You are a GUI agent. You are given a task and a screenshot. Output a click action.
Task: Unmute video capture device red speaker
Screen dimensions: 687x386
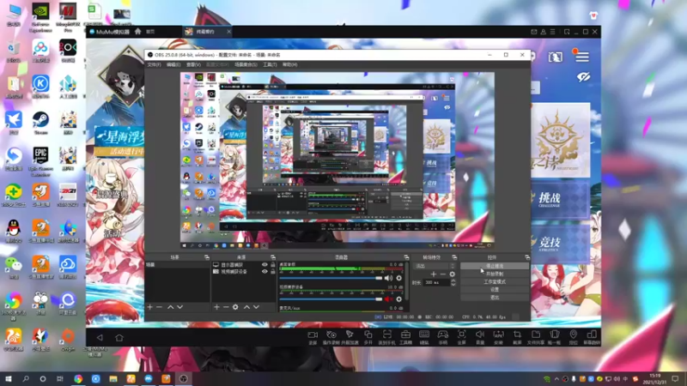pyautogui.click(x=388, y=299)
